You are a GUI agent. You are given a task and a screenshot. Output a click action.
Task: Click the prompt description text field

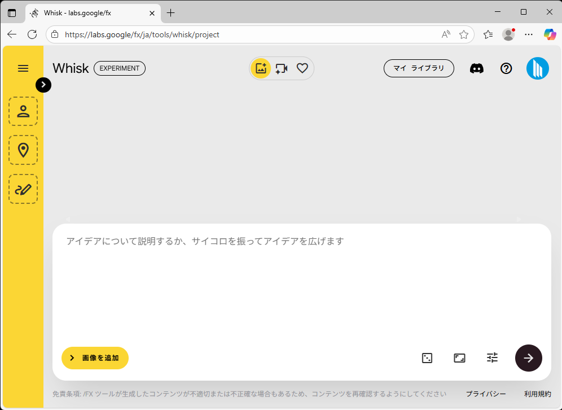pyautogui.click(x=301, y=282)
